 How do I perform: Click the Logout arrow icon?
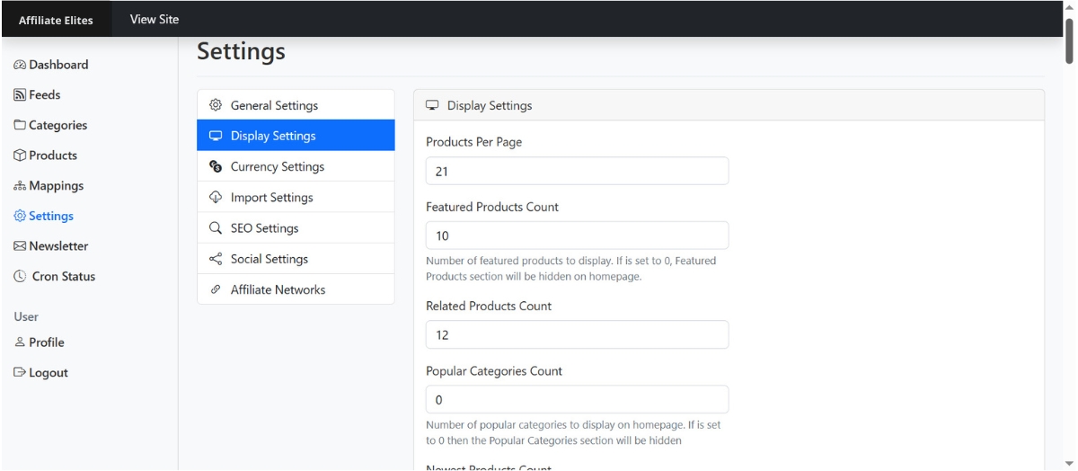[21, 373]
